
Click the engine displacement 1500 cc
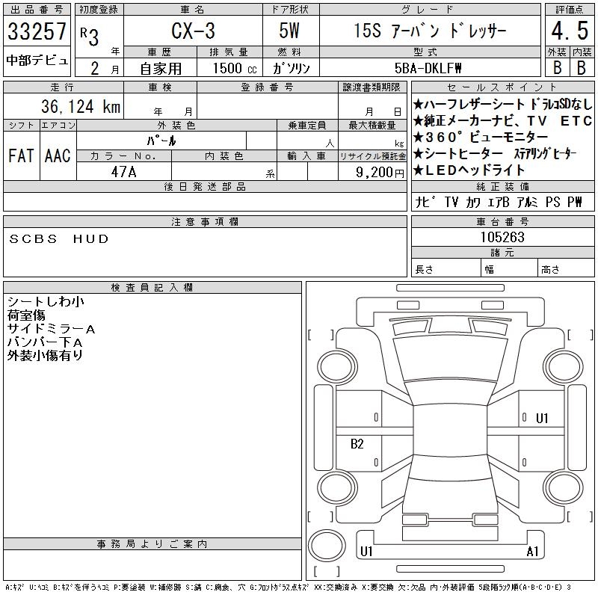235,68
